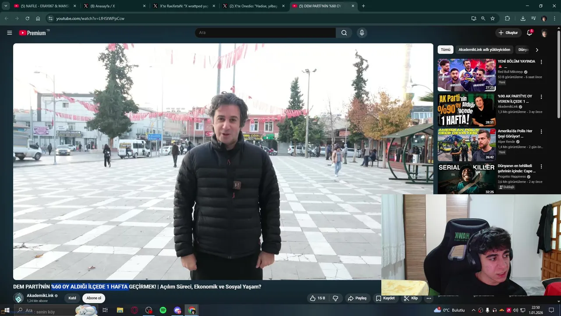Save video with Kaydet button
Viewport: 561px width, 316px height.
coord(385,298)
